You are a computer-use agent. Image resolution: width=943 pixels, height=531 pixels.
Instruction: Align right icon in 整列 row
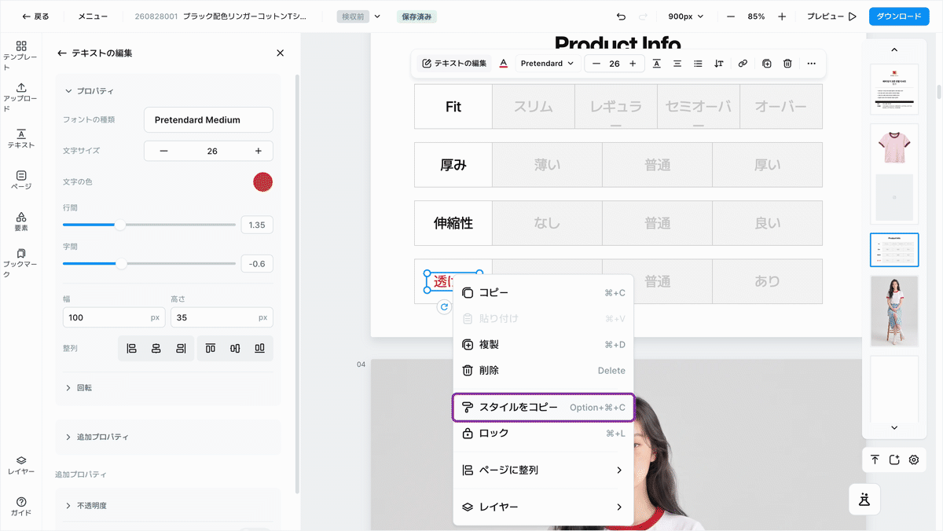pyautogui.click(x=181, y=348)
